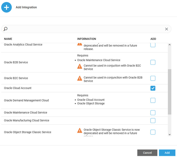
Task: Check the Oracle B2B Service checkbox
Action: [x=153, y=62]
